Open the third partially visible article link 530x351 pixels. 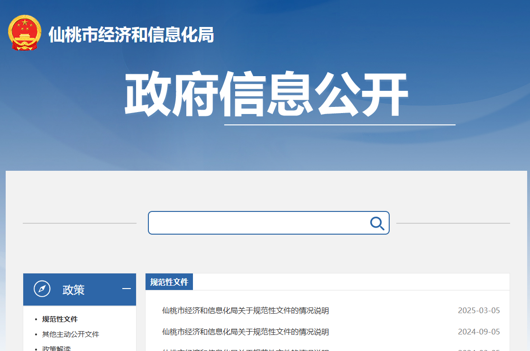coord(245,350)
